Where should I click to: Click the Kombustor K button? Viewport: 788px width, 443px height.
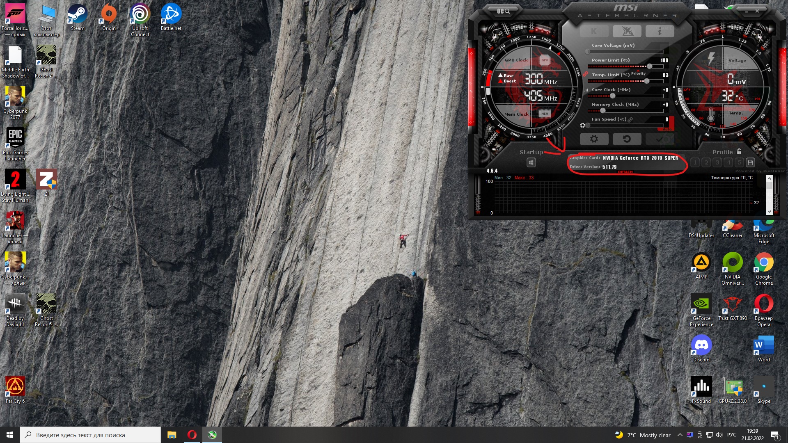(x=594, y=31)
